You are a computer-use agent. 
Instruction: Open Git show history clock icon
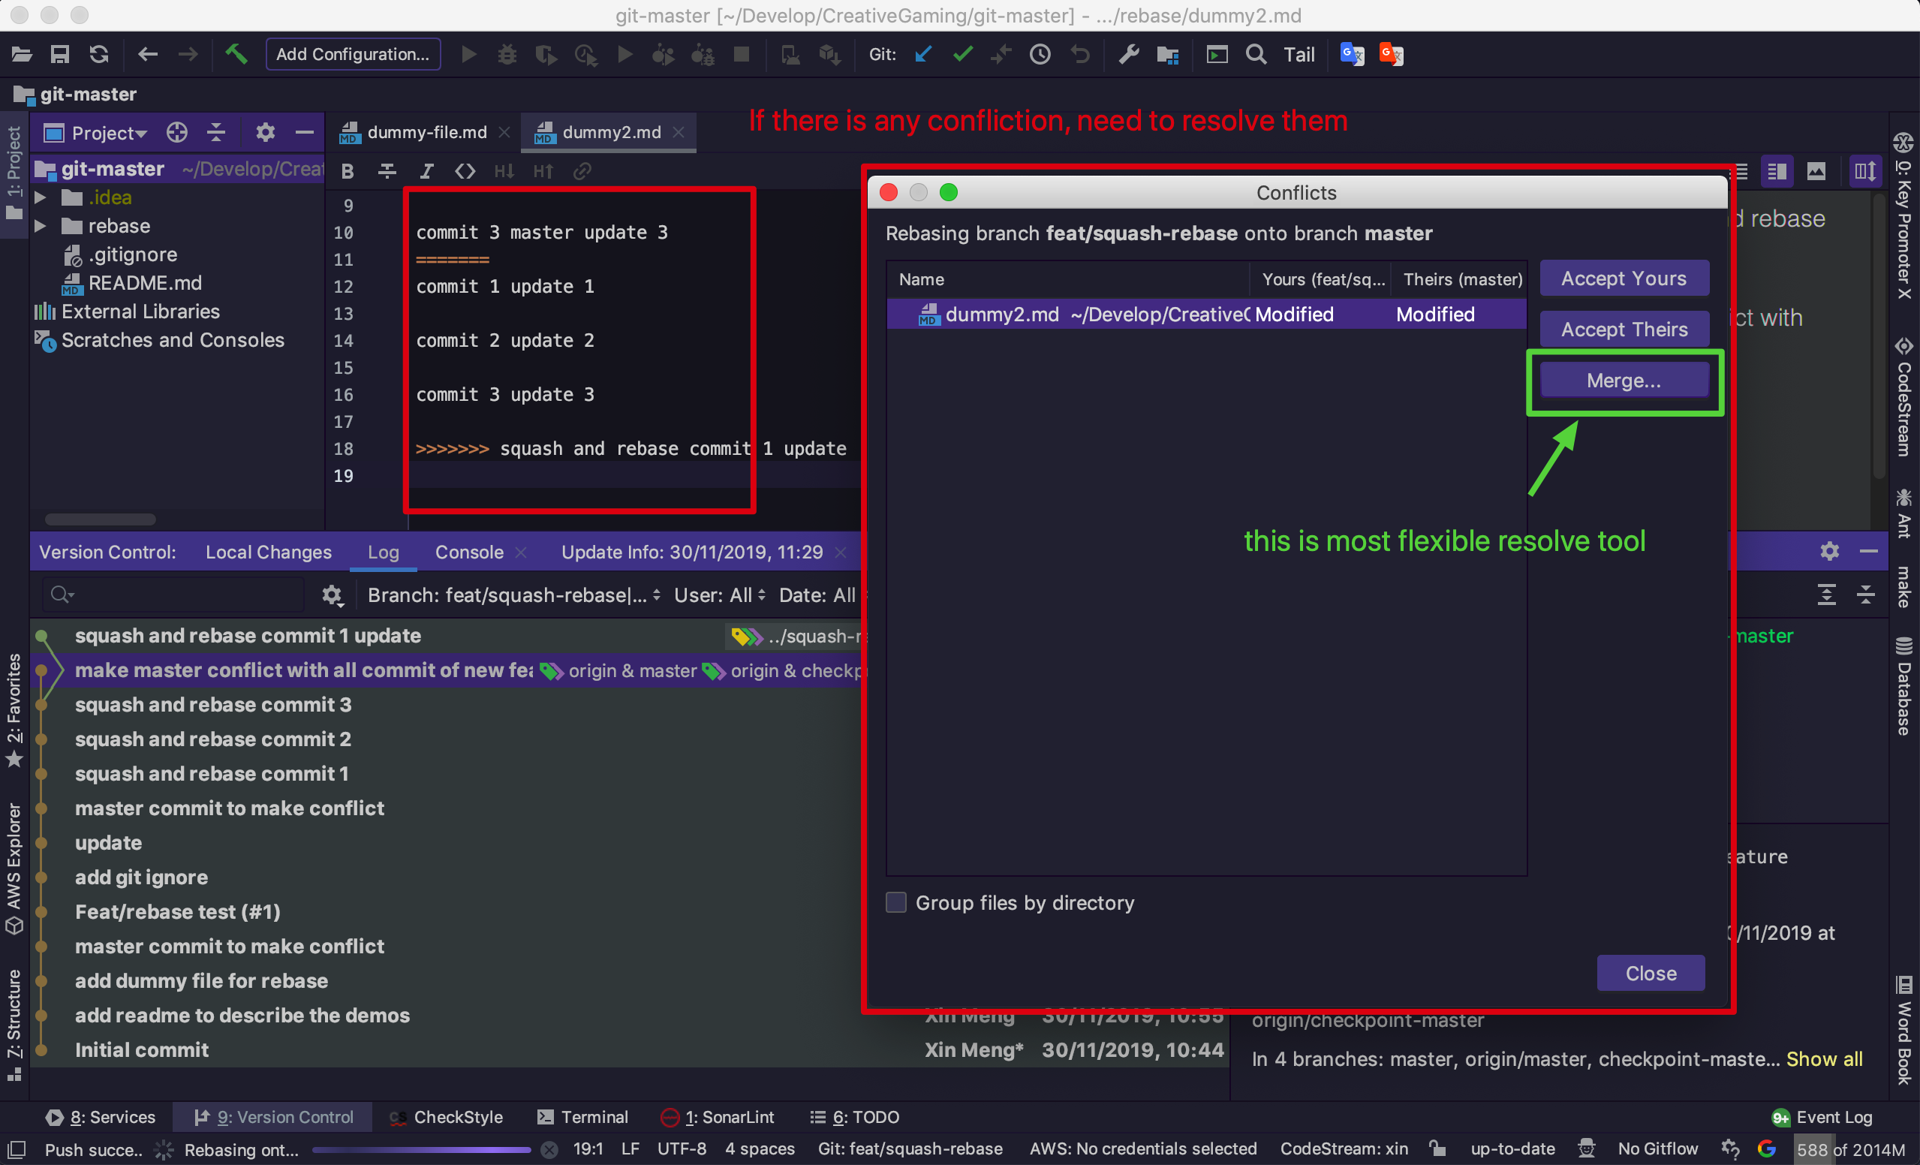[x=1040, y=54]
